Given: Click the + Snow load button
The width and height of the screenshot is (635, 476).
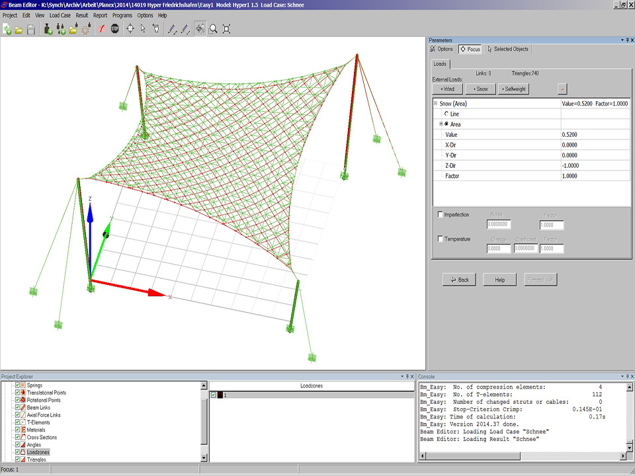Looking at the screenshot, I should point(480,89).
